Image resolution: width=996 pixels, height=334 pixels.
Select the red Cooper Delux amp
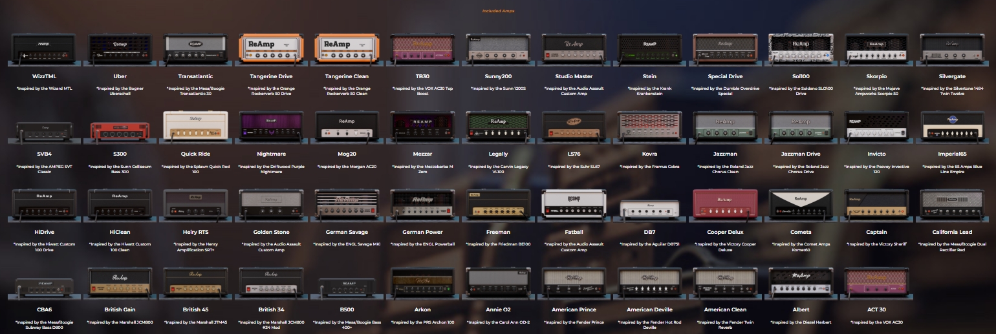pyautogui.click(x=725, y=205)
